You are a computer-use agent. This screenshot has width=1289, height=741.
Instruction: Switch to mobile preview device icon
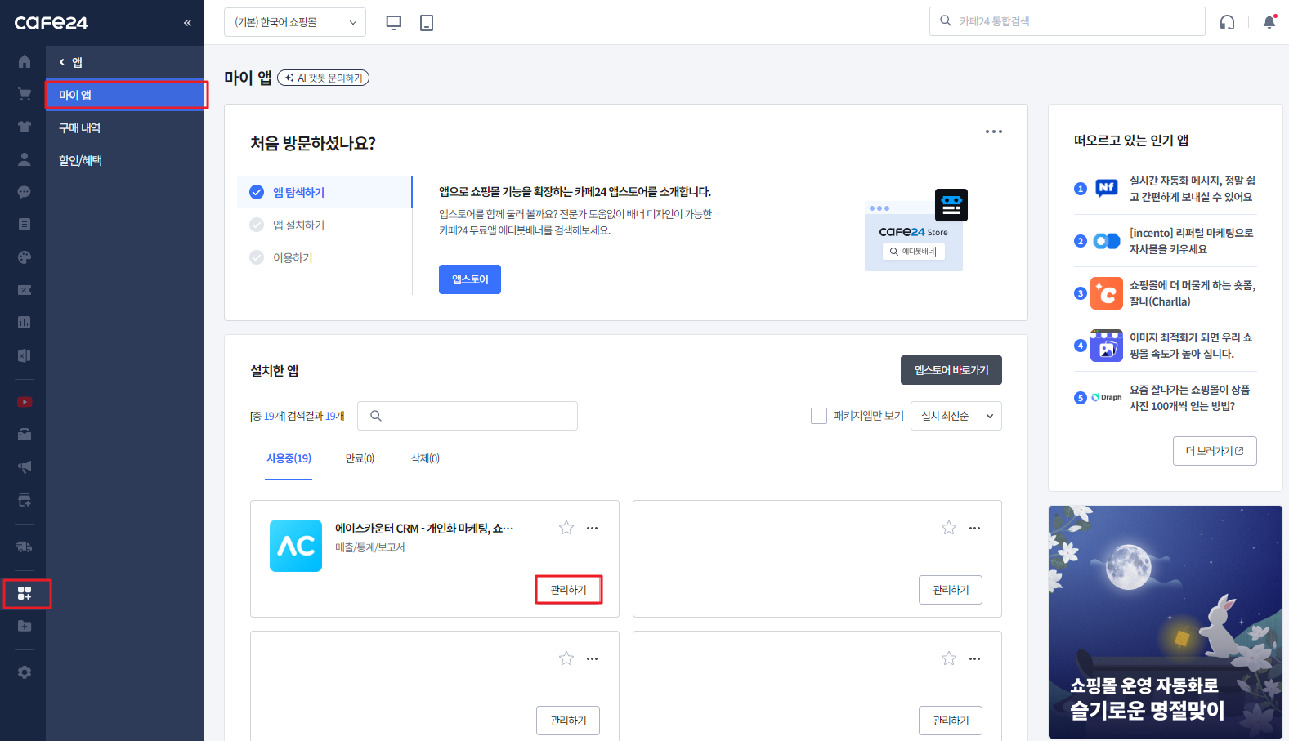click(x=426, y=23)
